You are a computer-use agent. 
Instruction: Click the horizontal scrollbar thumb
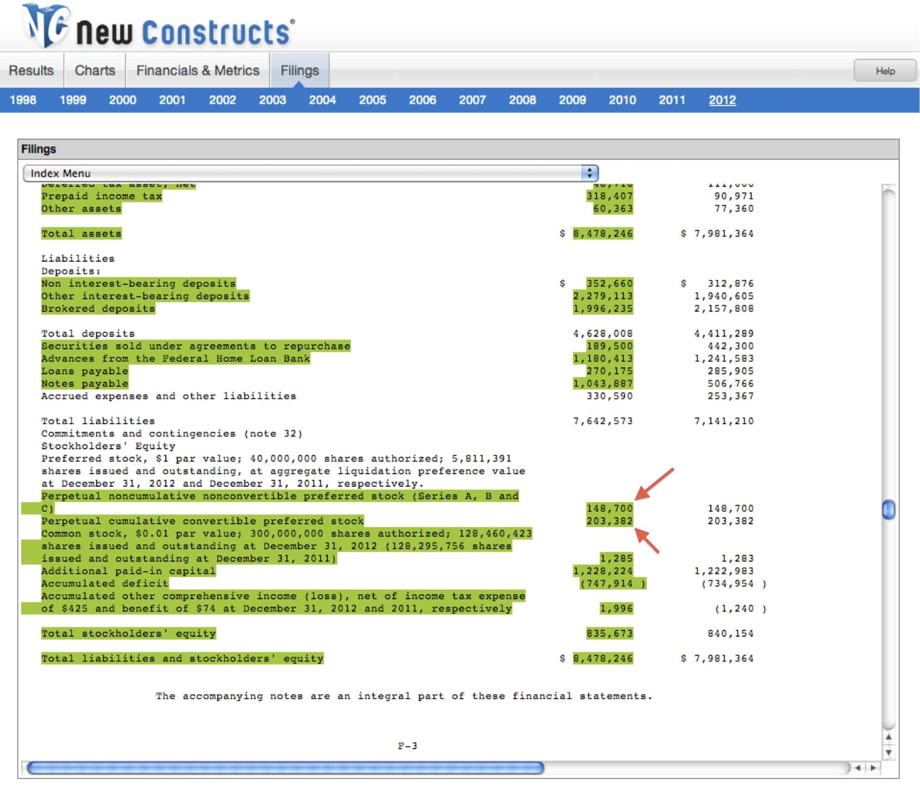[285, 768]
